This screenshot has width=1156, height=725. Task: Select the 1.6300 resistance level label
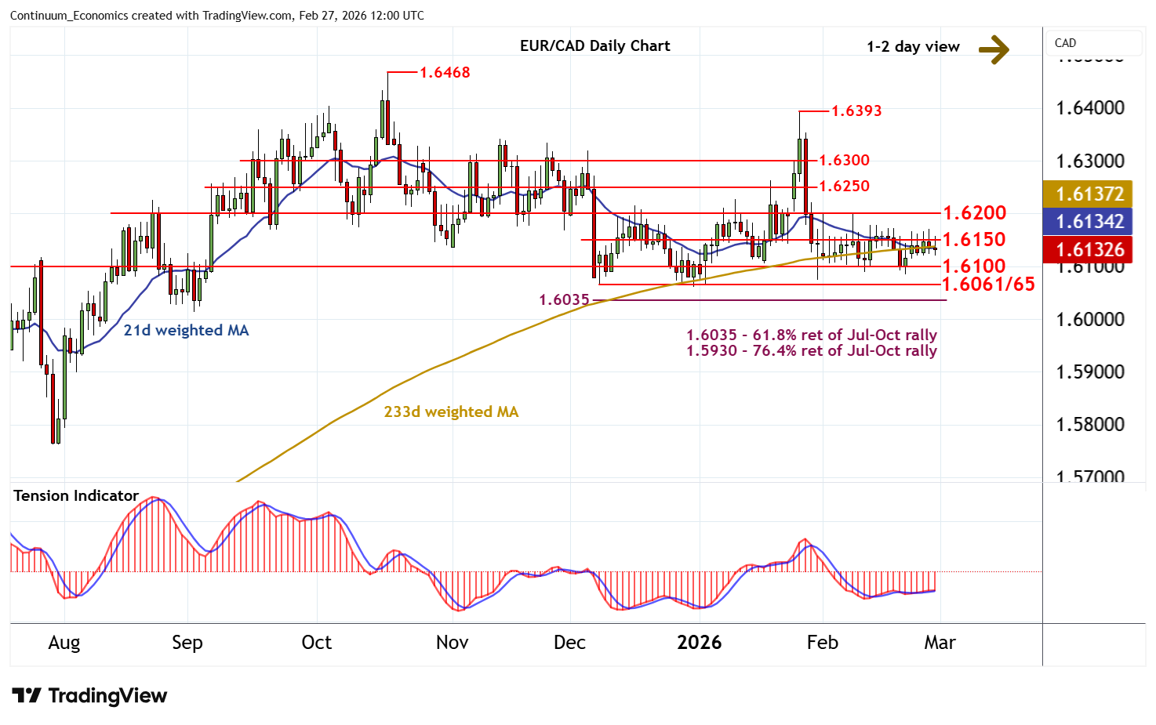pyautogui.click(x=844, y=161)
